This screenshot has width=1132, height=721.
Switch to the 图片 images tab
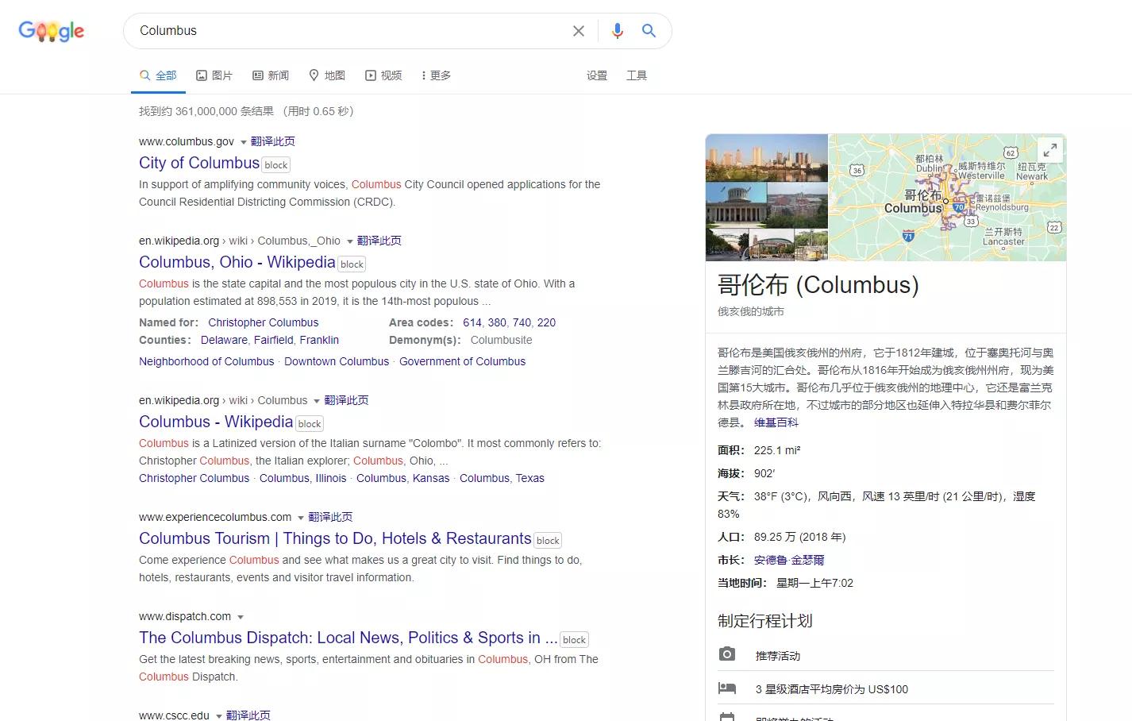[x=214, y=75]
